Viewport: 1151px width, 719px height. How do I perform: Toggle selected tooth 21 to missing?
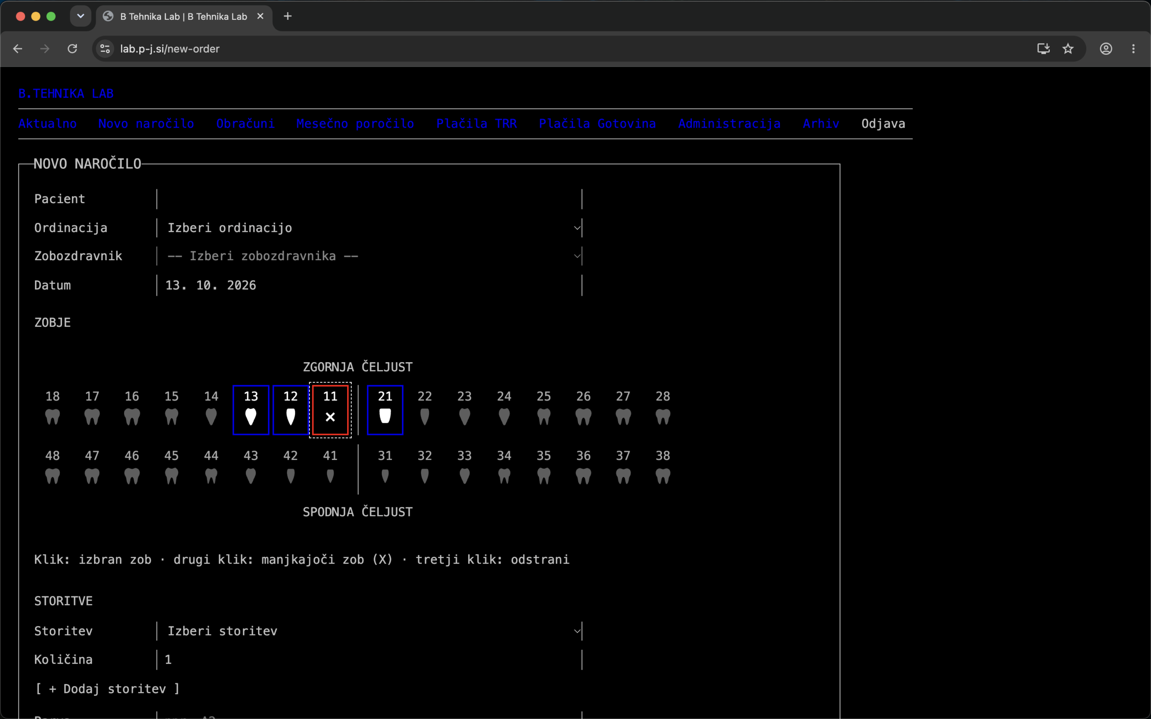[385, 410]
